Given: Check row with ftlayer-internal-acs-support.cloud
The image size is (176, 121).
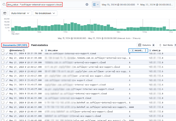Looking at the screenshot, I should point(3,89).
